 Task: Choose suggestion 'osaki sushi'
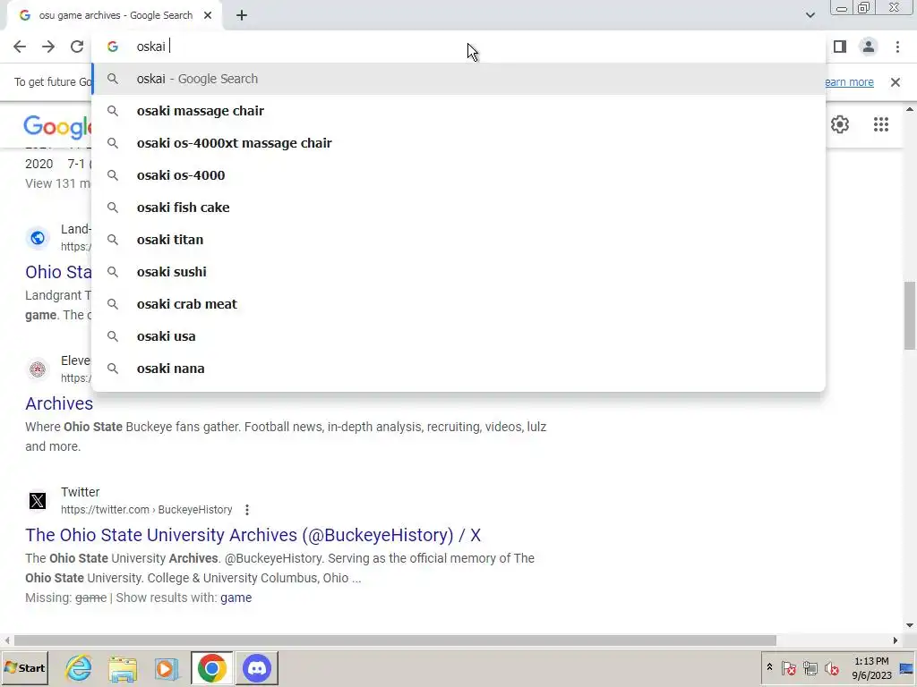pyautogui.click(x=459, y=272)
